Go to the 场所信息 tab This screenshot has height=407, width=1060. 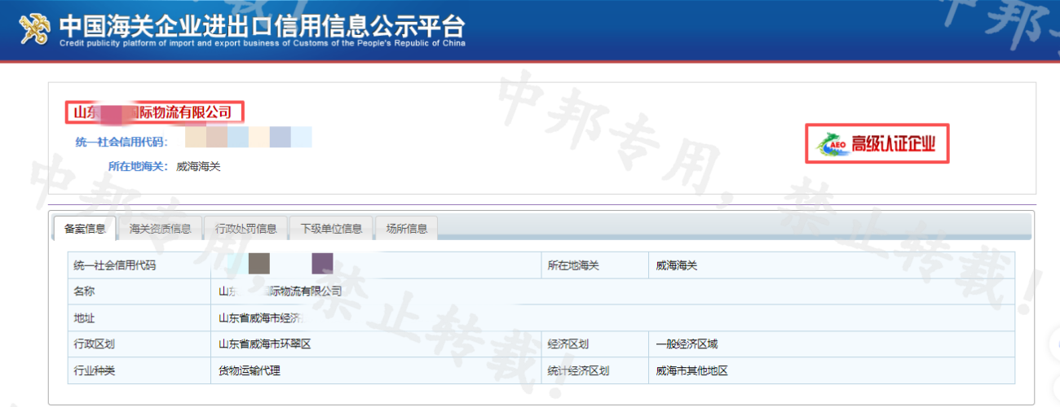[x=406, y=229]
